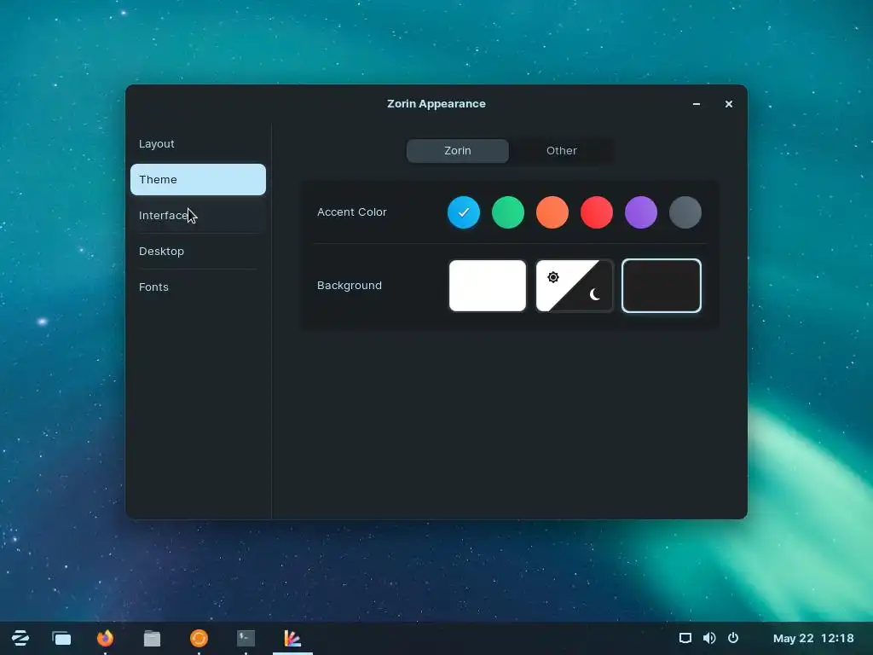
Task: Open the power menu icon
Action: point(733,638)
